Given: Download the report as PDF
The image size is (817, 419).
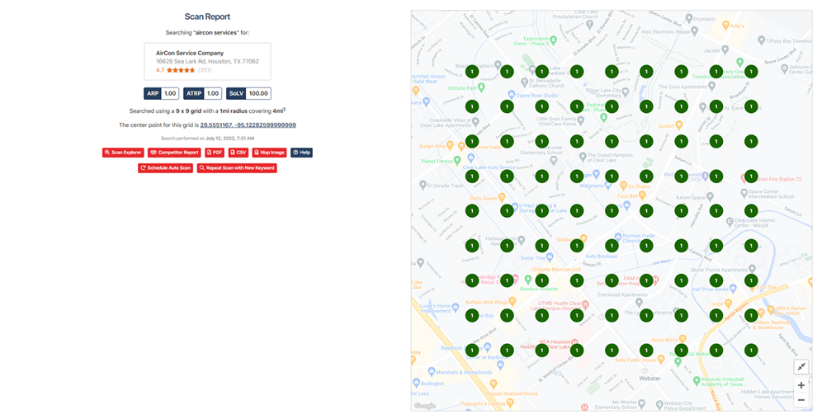Looking at the screenshot, I should [x=214, y=153].
